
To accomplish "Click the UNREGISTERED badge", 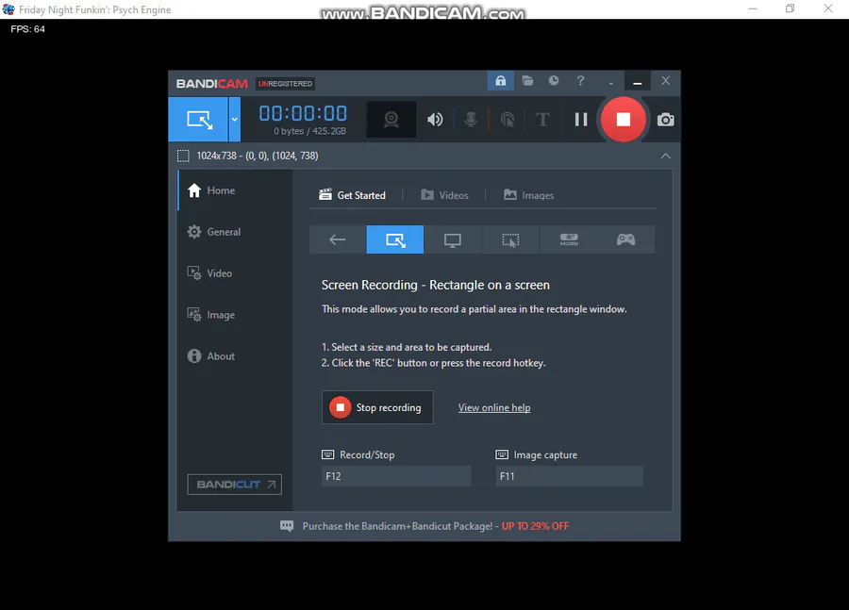I will (285, 83).
